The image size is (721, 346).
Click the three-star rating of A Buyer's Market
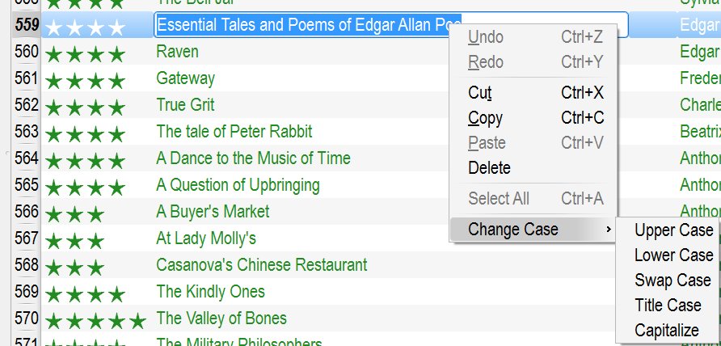click(x=74, y=214)
